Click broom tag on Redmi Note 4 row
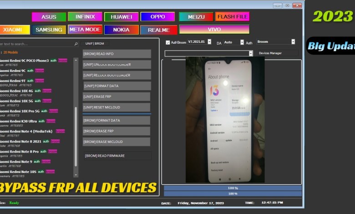Image resolution: width=355 pixels, height=214 pixels. point(60,131)
